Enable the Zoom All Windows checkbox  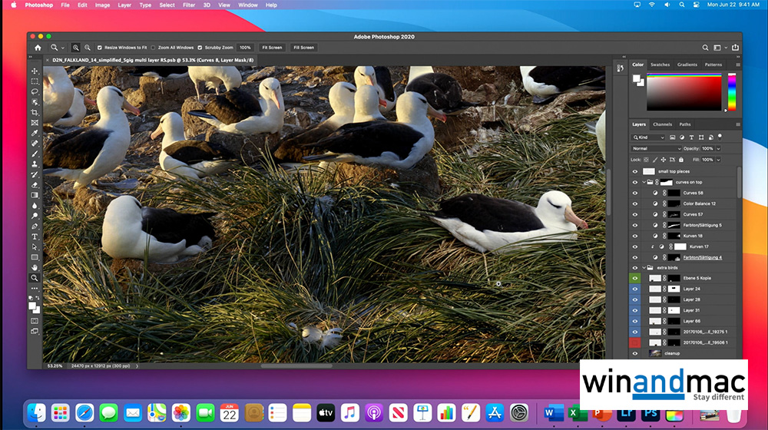pos(152,48)
